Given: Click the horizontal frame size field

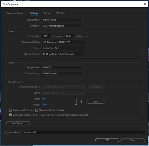Looking at the screenshot, I should click(46, 36).
